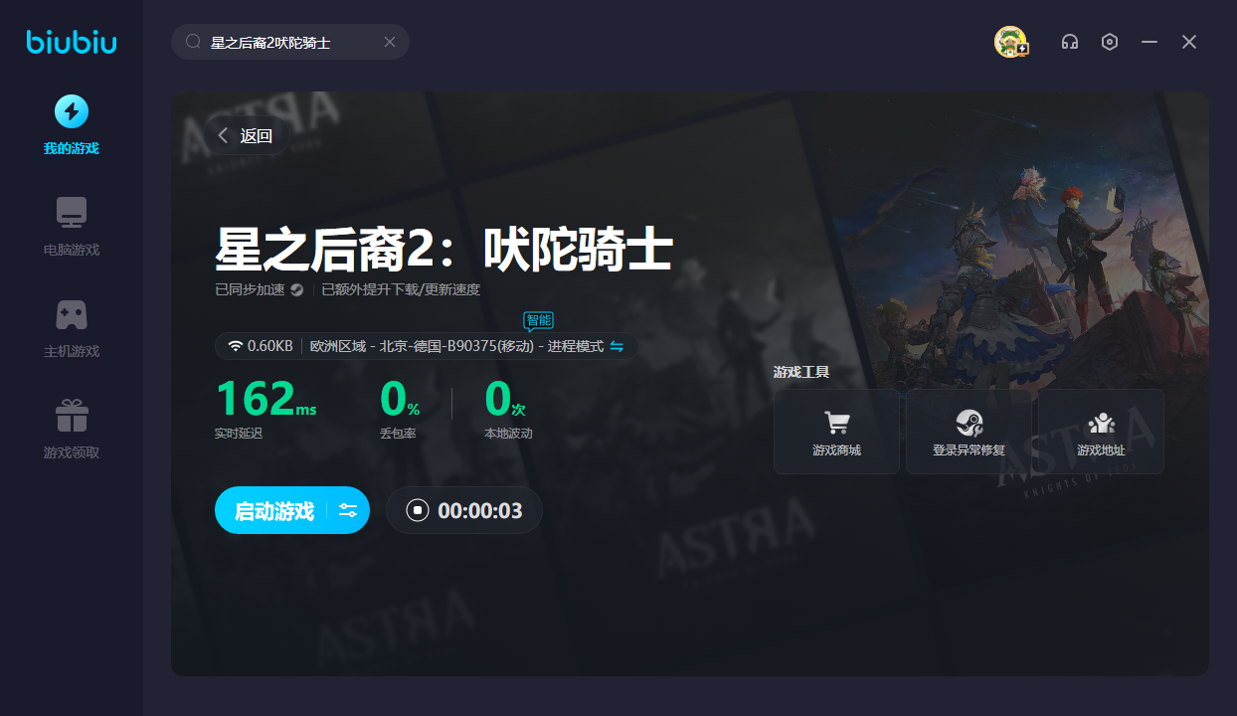Toggle the 智能 mode badge

click(538, 320)
